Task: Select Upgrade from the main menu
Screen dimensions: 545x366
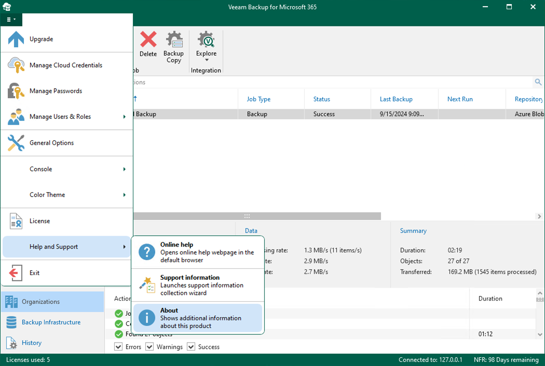Action: coord(67,39)
